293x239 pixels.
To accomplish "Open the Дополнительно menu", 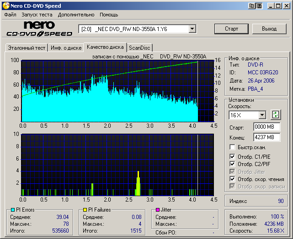I will click(x=76, y=15).
